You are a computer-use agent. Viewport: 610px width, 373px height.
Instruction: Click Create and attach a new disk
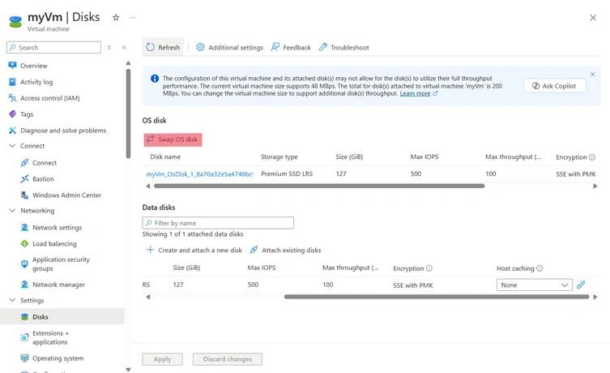[194, 250]
